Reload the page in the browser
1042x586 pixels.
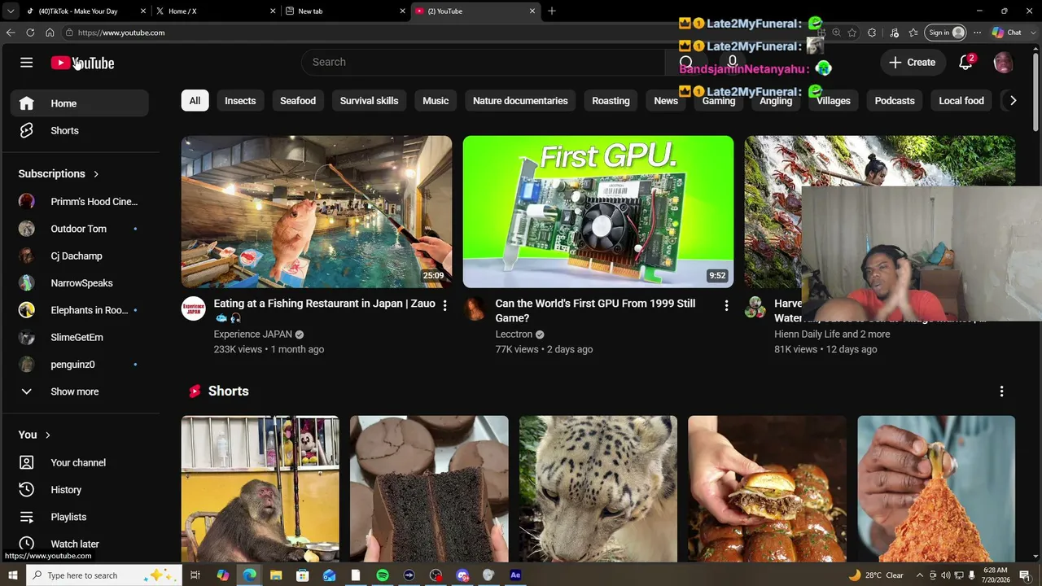[x=30, y=33]
